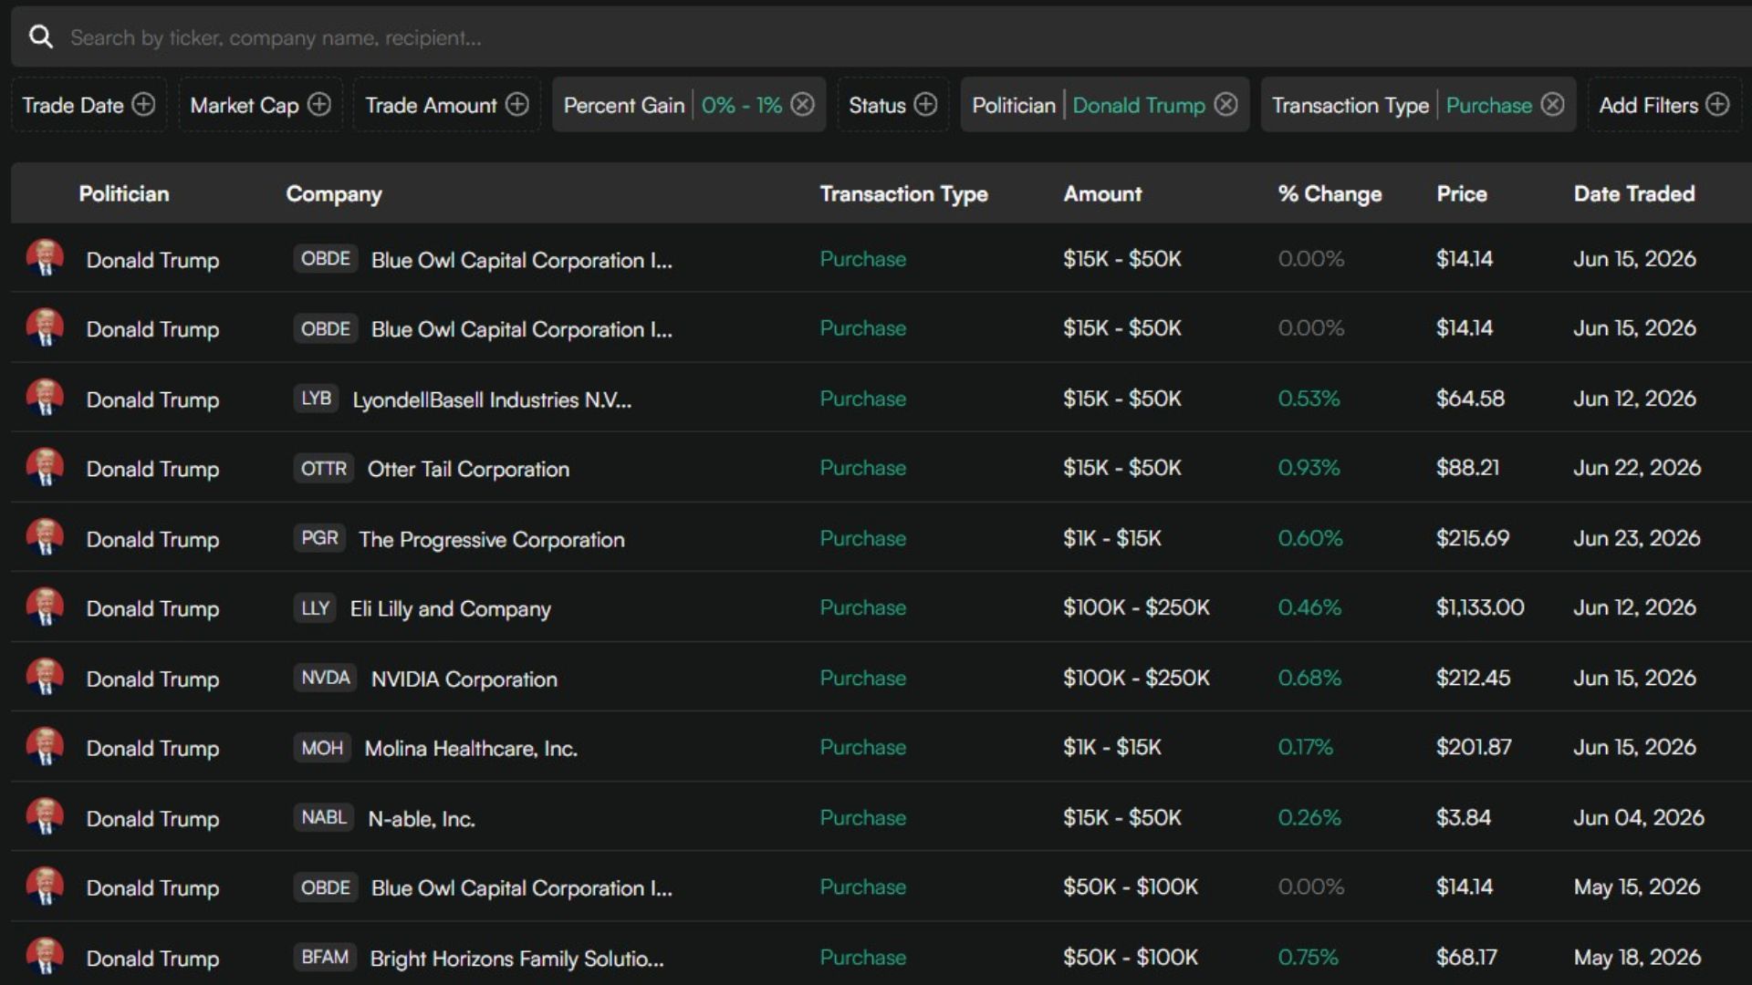Click the $3.84 price cell
Screen dimensions: 1752x985
[x=1464, y=817]
